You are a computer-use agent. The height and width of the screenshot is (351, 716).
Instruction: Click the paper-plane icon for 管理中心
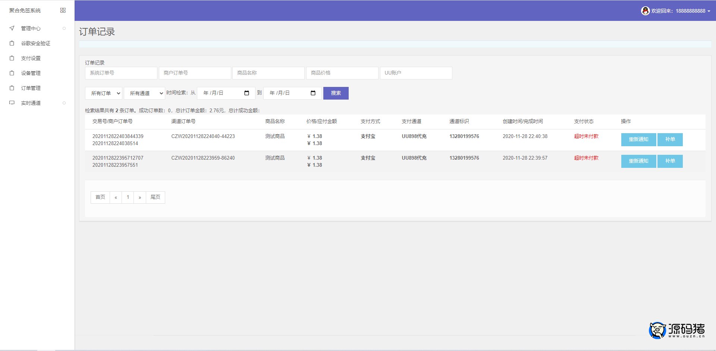coord(12,28)
